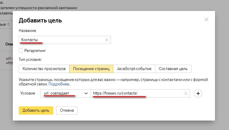The width and height of the screenshot is (229, 130).
Task: Open the Подробнее link
Action: click(59, 84)
